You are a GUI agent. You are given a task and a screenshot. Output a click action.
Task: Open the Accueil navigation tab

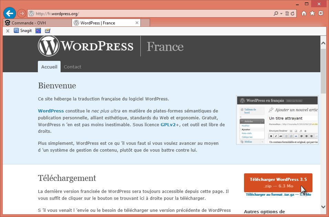coord(49,67)
